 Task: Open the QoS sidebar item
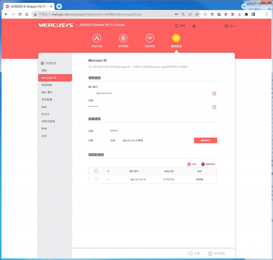tap(44, 107)
